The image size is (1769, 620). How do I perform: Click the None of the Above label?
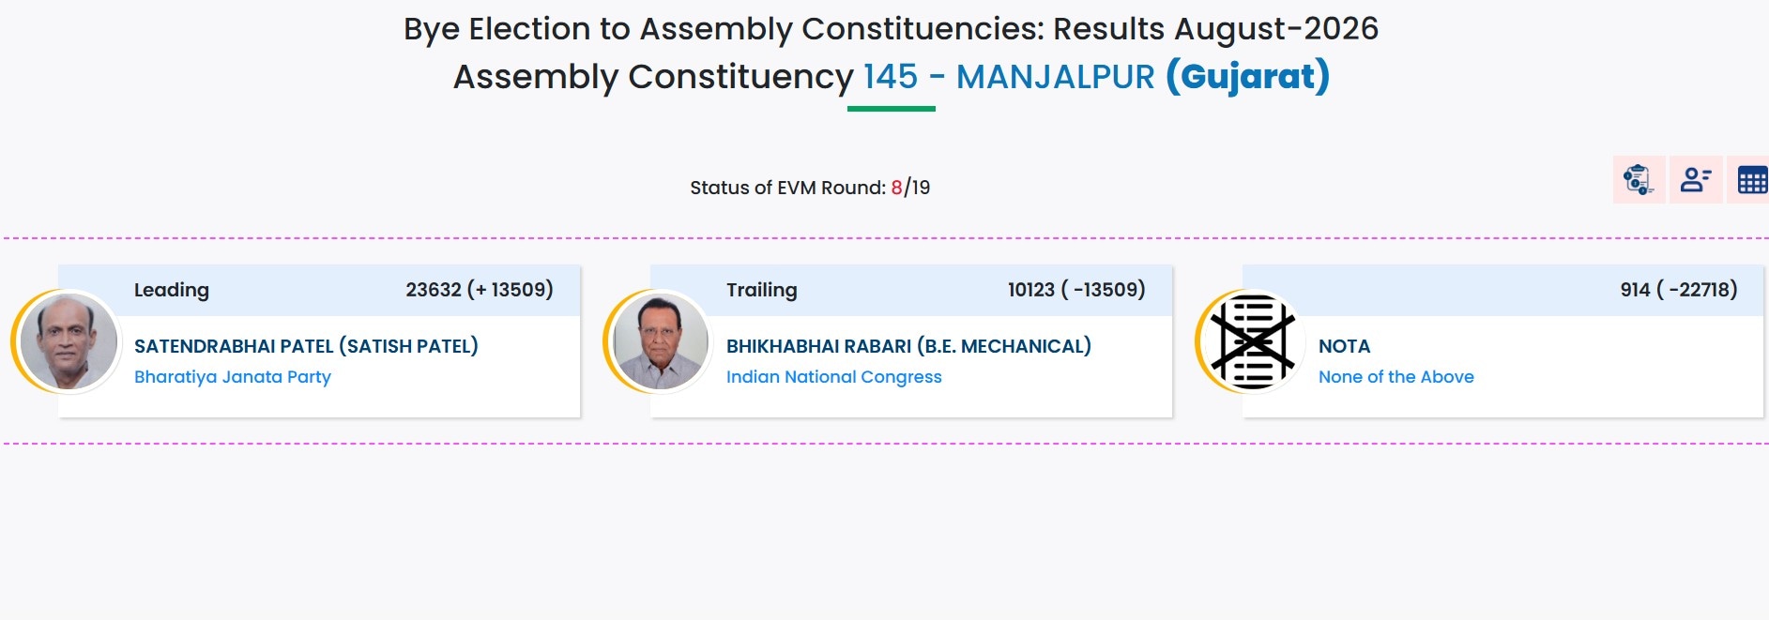1396,377
